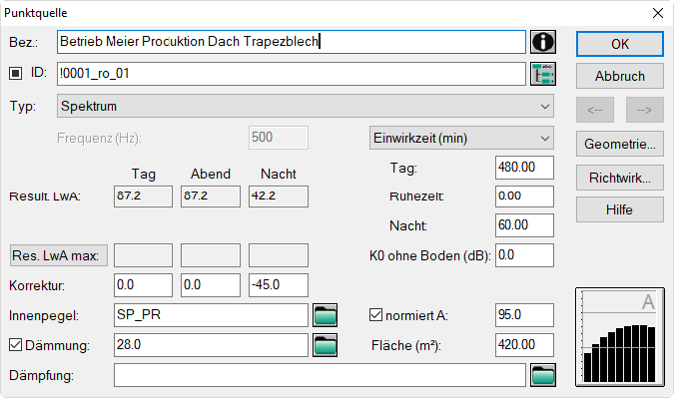Select the Result. LwA Nacht value 42.2

click(x=279, y=197)
